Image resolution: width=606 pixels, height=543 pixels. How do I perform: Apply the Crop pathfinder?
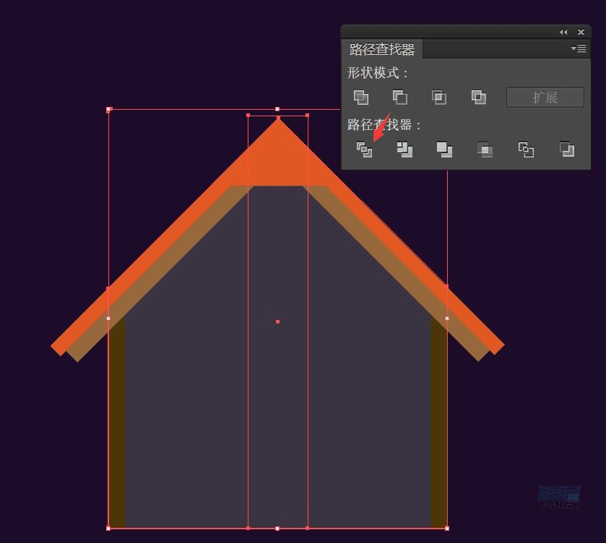[485, 149]
